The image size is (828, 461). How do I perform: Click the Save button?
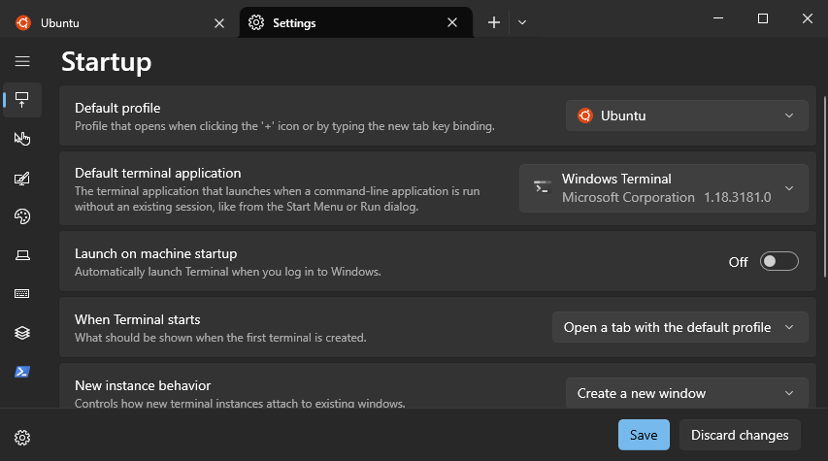pyautogui.click(x=644, y=435)
